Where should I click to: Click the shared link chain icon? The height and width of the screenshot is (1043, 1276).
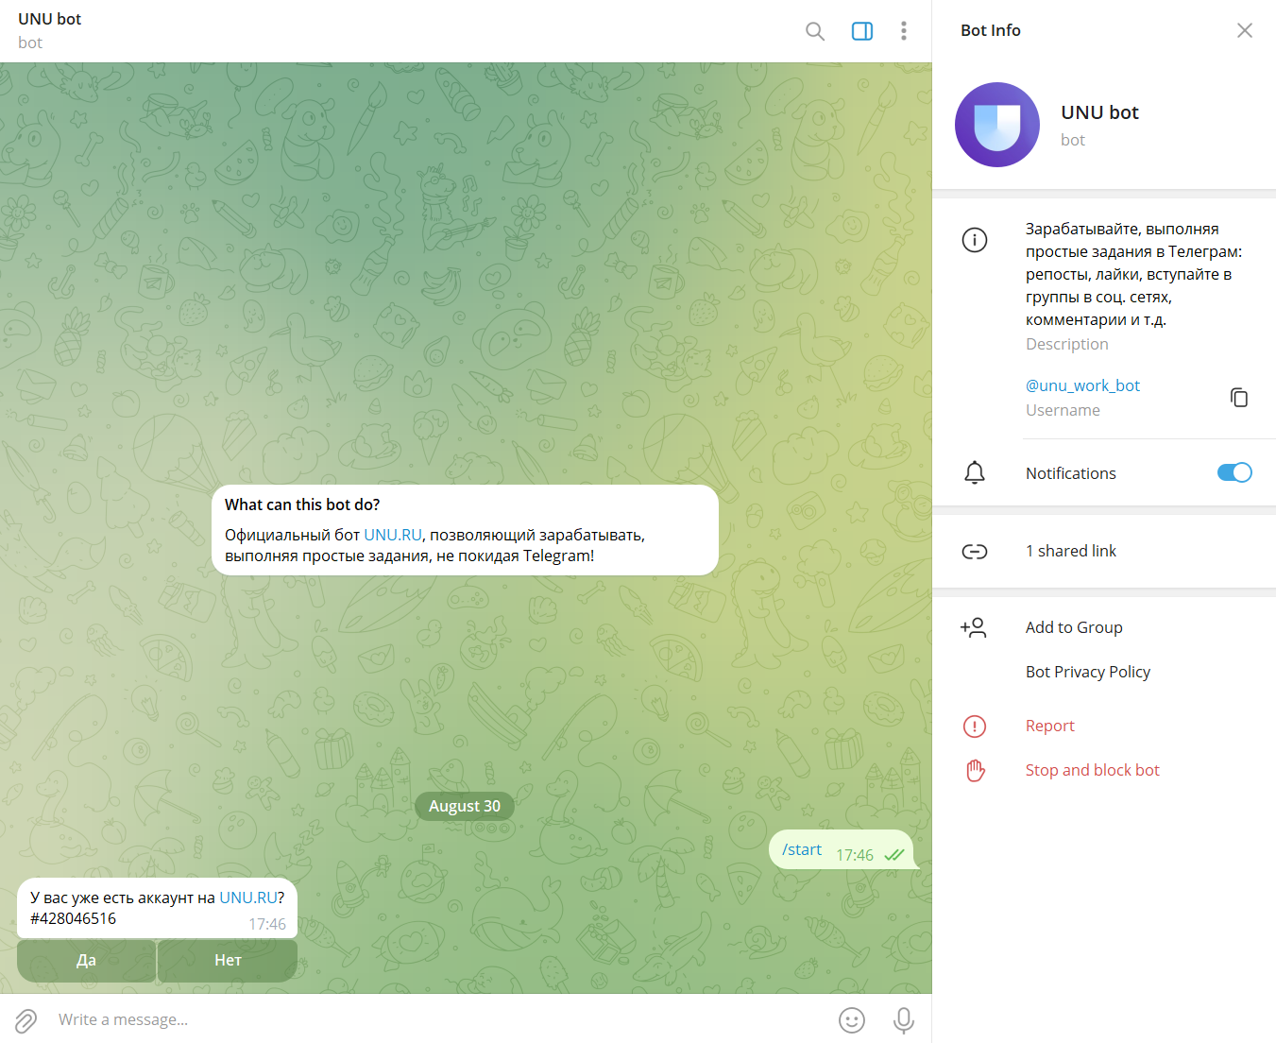(975, 551)
